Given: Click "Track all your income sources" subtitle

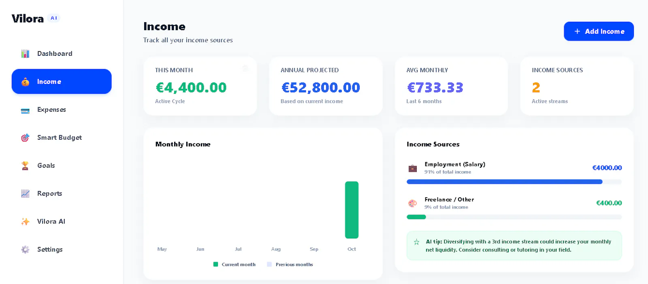Looking at the screenshot, I should (188, 40).
